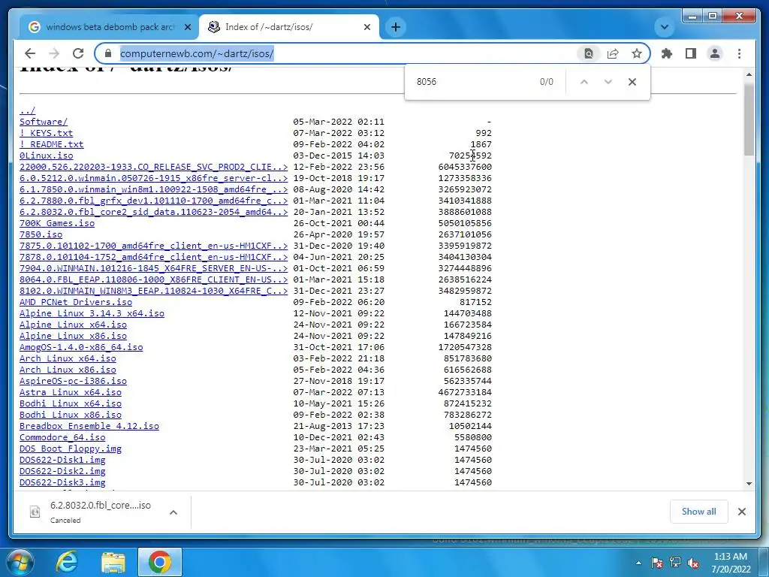This screenshot has height=577, width=769.
Task: Click Bodhi Linux x86.iso link
Action: pos(70,415)
